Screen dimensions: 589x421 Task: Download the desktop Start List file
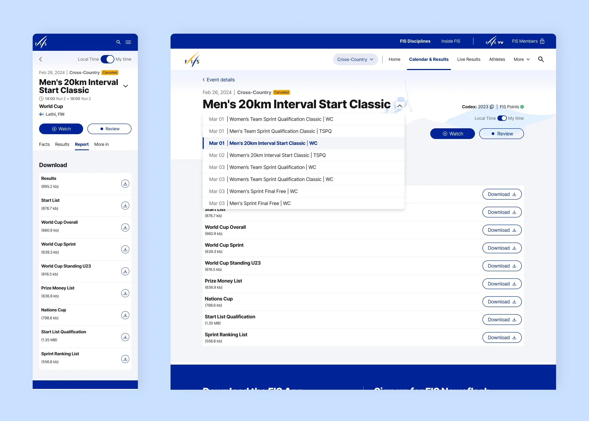502,212
